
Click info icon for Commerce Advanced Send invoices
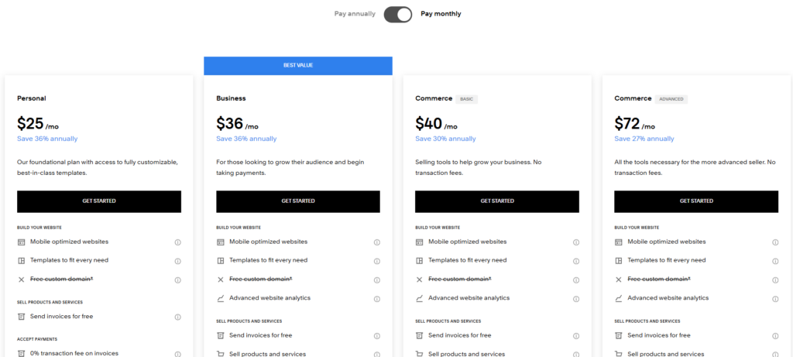pos(775,335)
